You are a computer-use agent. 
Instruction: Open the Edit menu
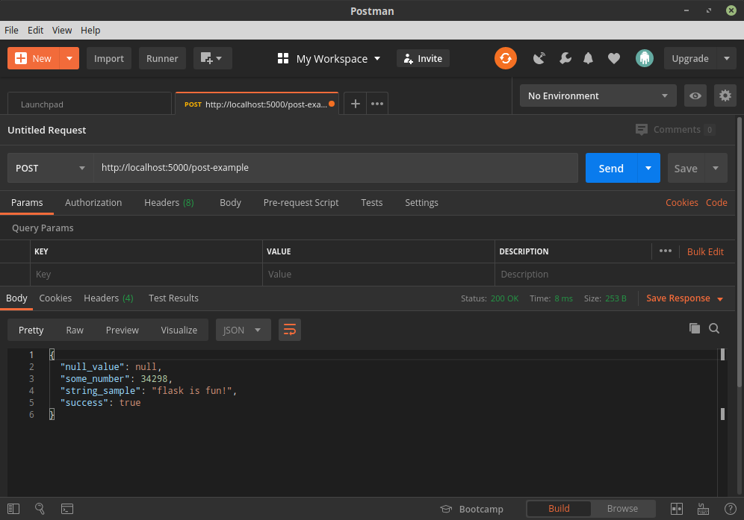(x=35, y=30)
